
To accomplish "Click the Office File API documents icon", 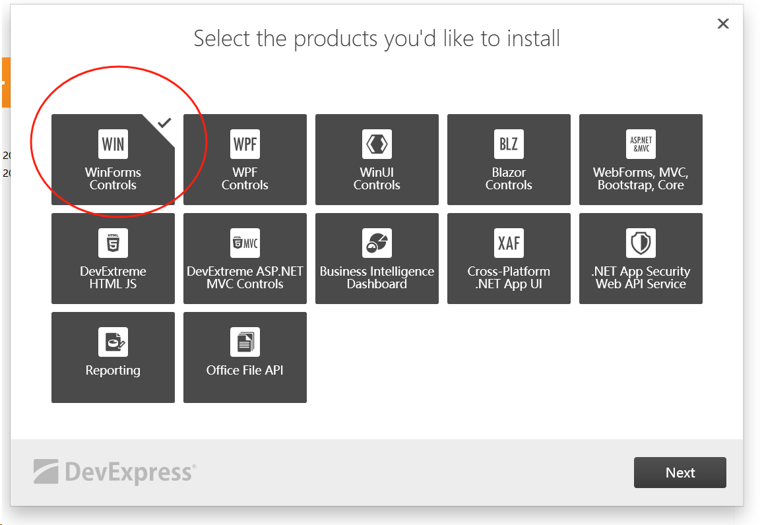I will pos(245,342).
